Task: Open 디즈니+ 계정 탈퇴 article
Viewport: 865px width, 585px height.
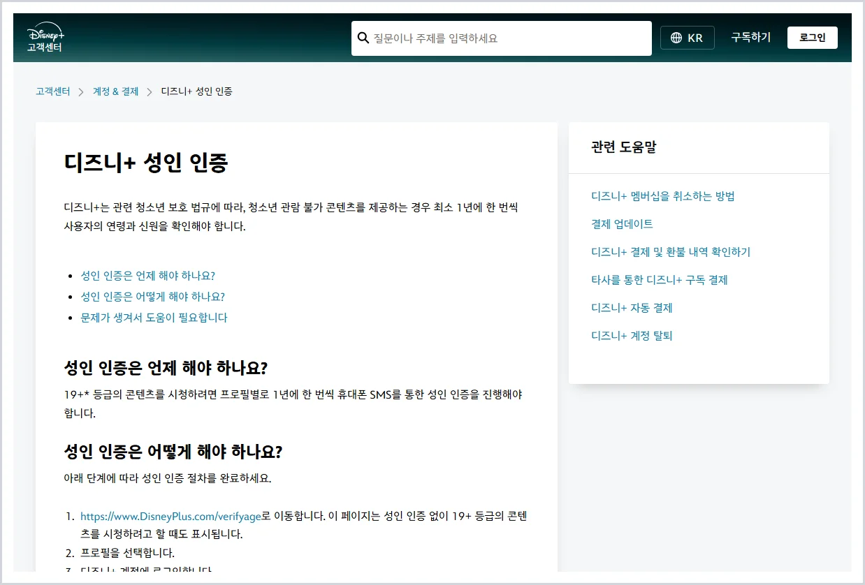Action: click(632, 336)
